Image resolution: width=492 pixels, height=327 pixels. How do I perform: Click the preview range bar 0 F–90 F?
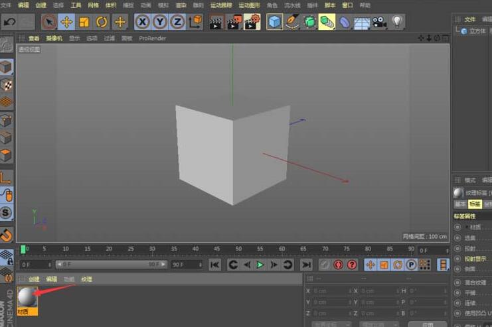tap(112, 265)
